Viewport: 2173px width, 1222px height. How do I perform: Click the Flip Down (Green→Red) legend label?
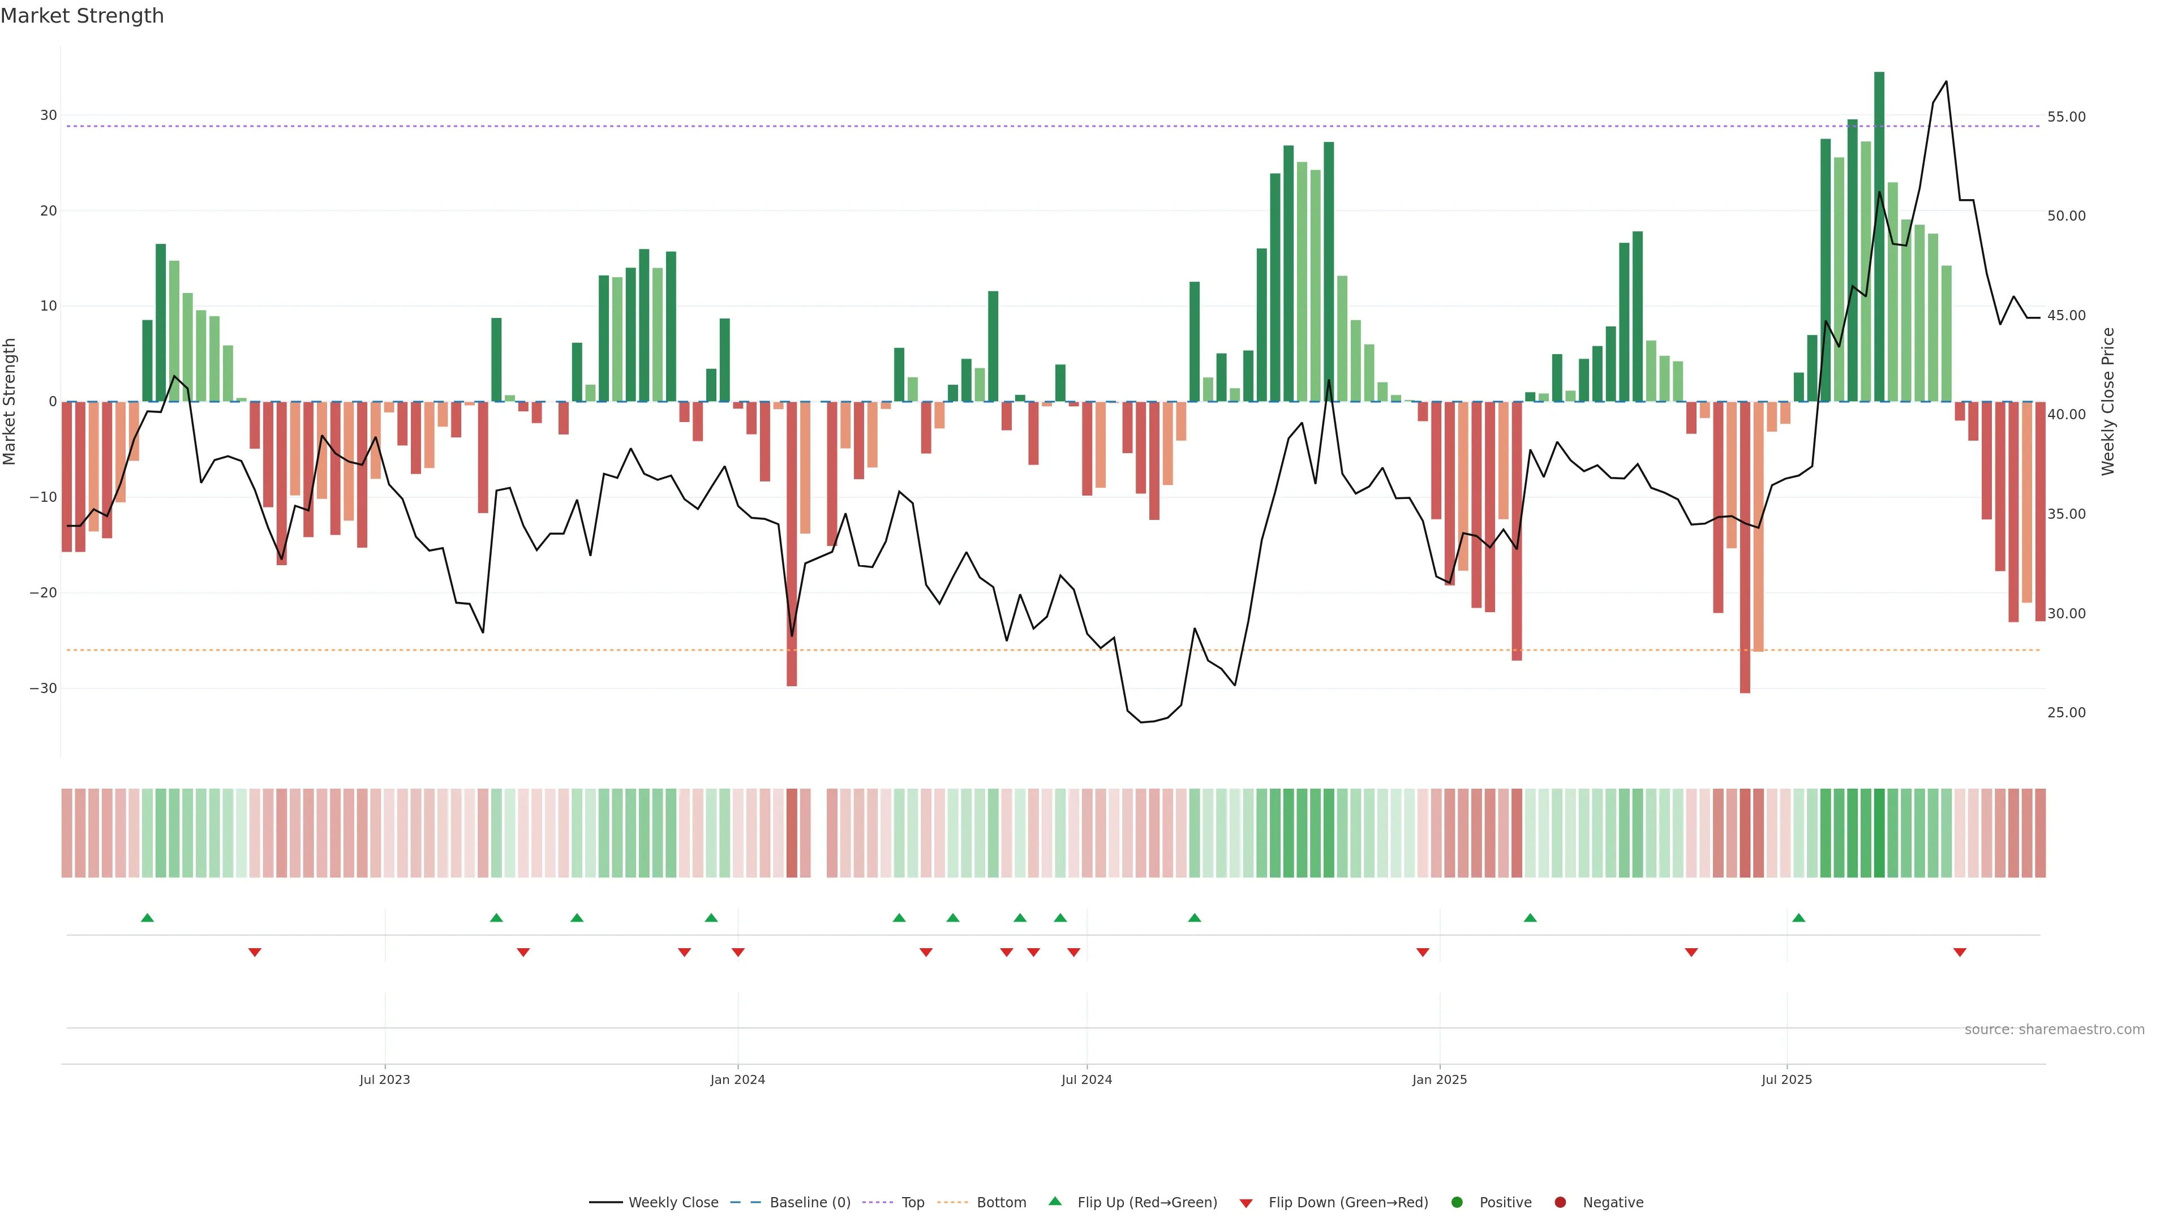[x=1348, y=1202]
